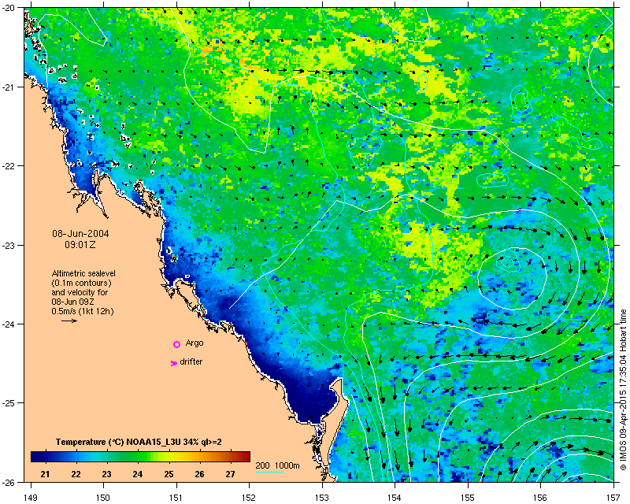
Task: Click the 152 longitude axis label
Action: tap(249, 498)
